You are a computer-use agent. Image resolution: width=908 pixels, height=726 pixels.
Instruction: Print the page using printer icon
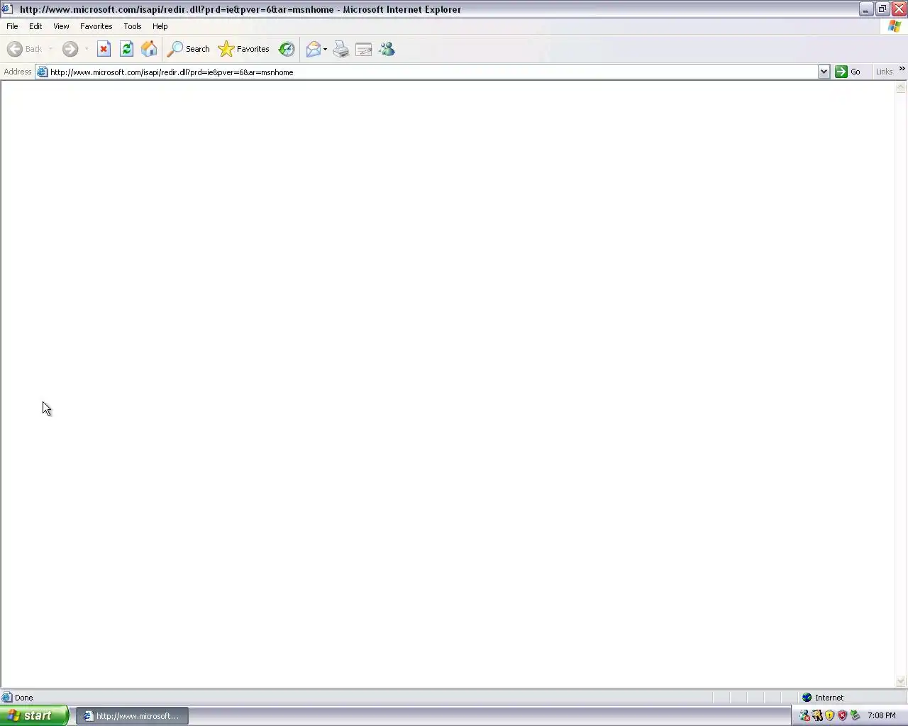click(341, 49)
